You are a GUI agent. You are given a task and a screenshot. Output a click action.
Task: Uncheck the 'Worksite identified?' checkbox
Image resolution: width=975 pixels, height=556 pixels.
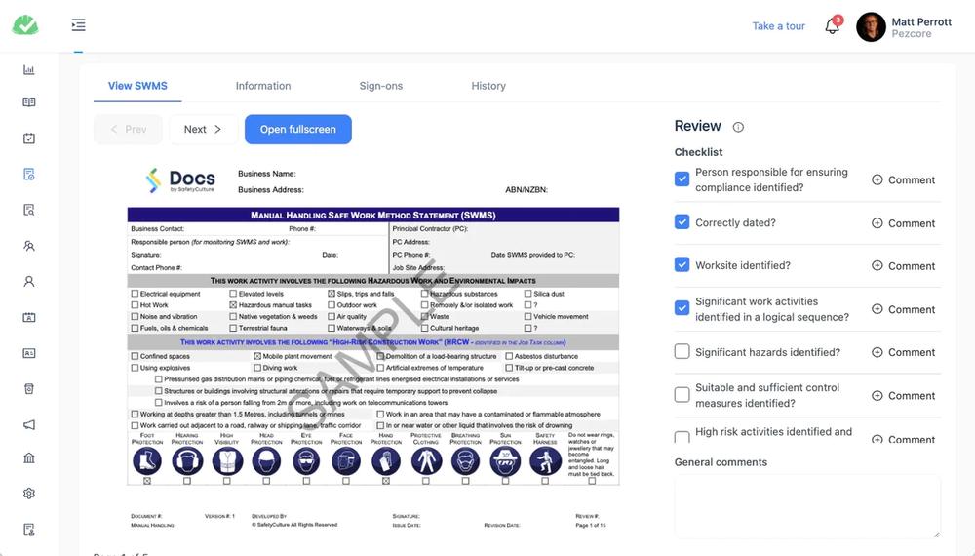[x=682, y=265]
